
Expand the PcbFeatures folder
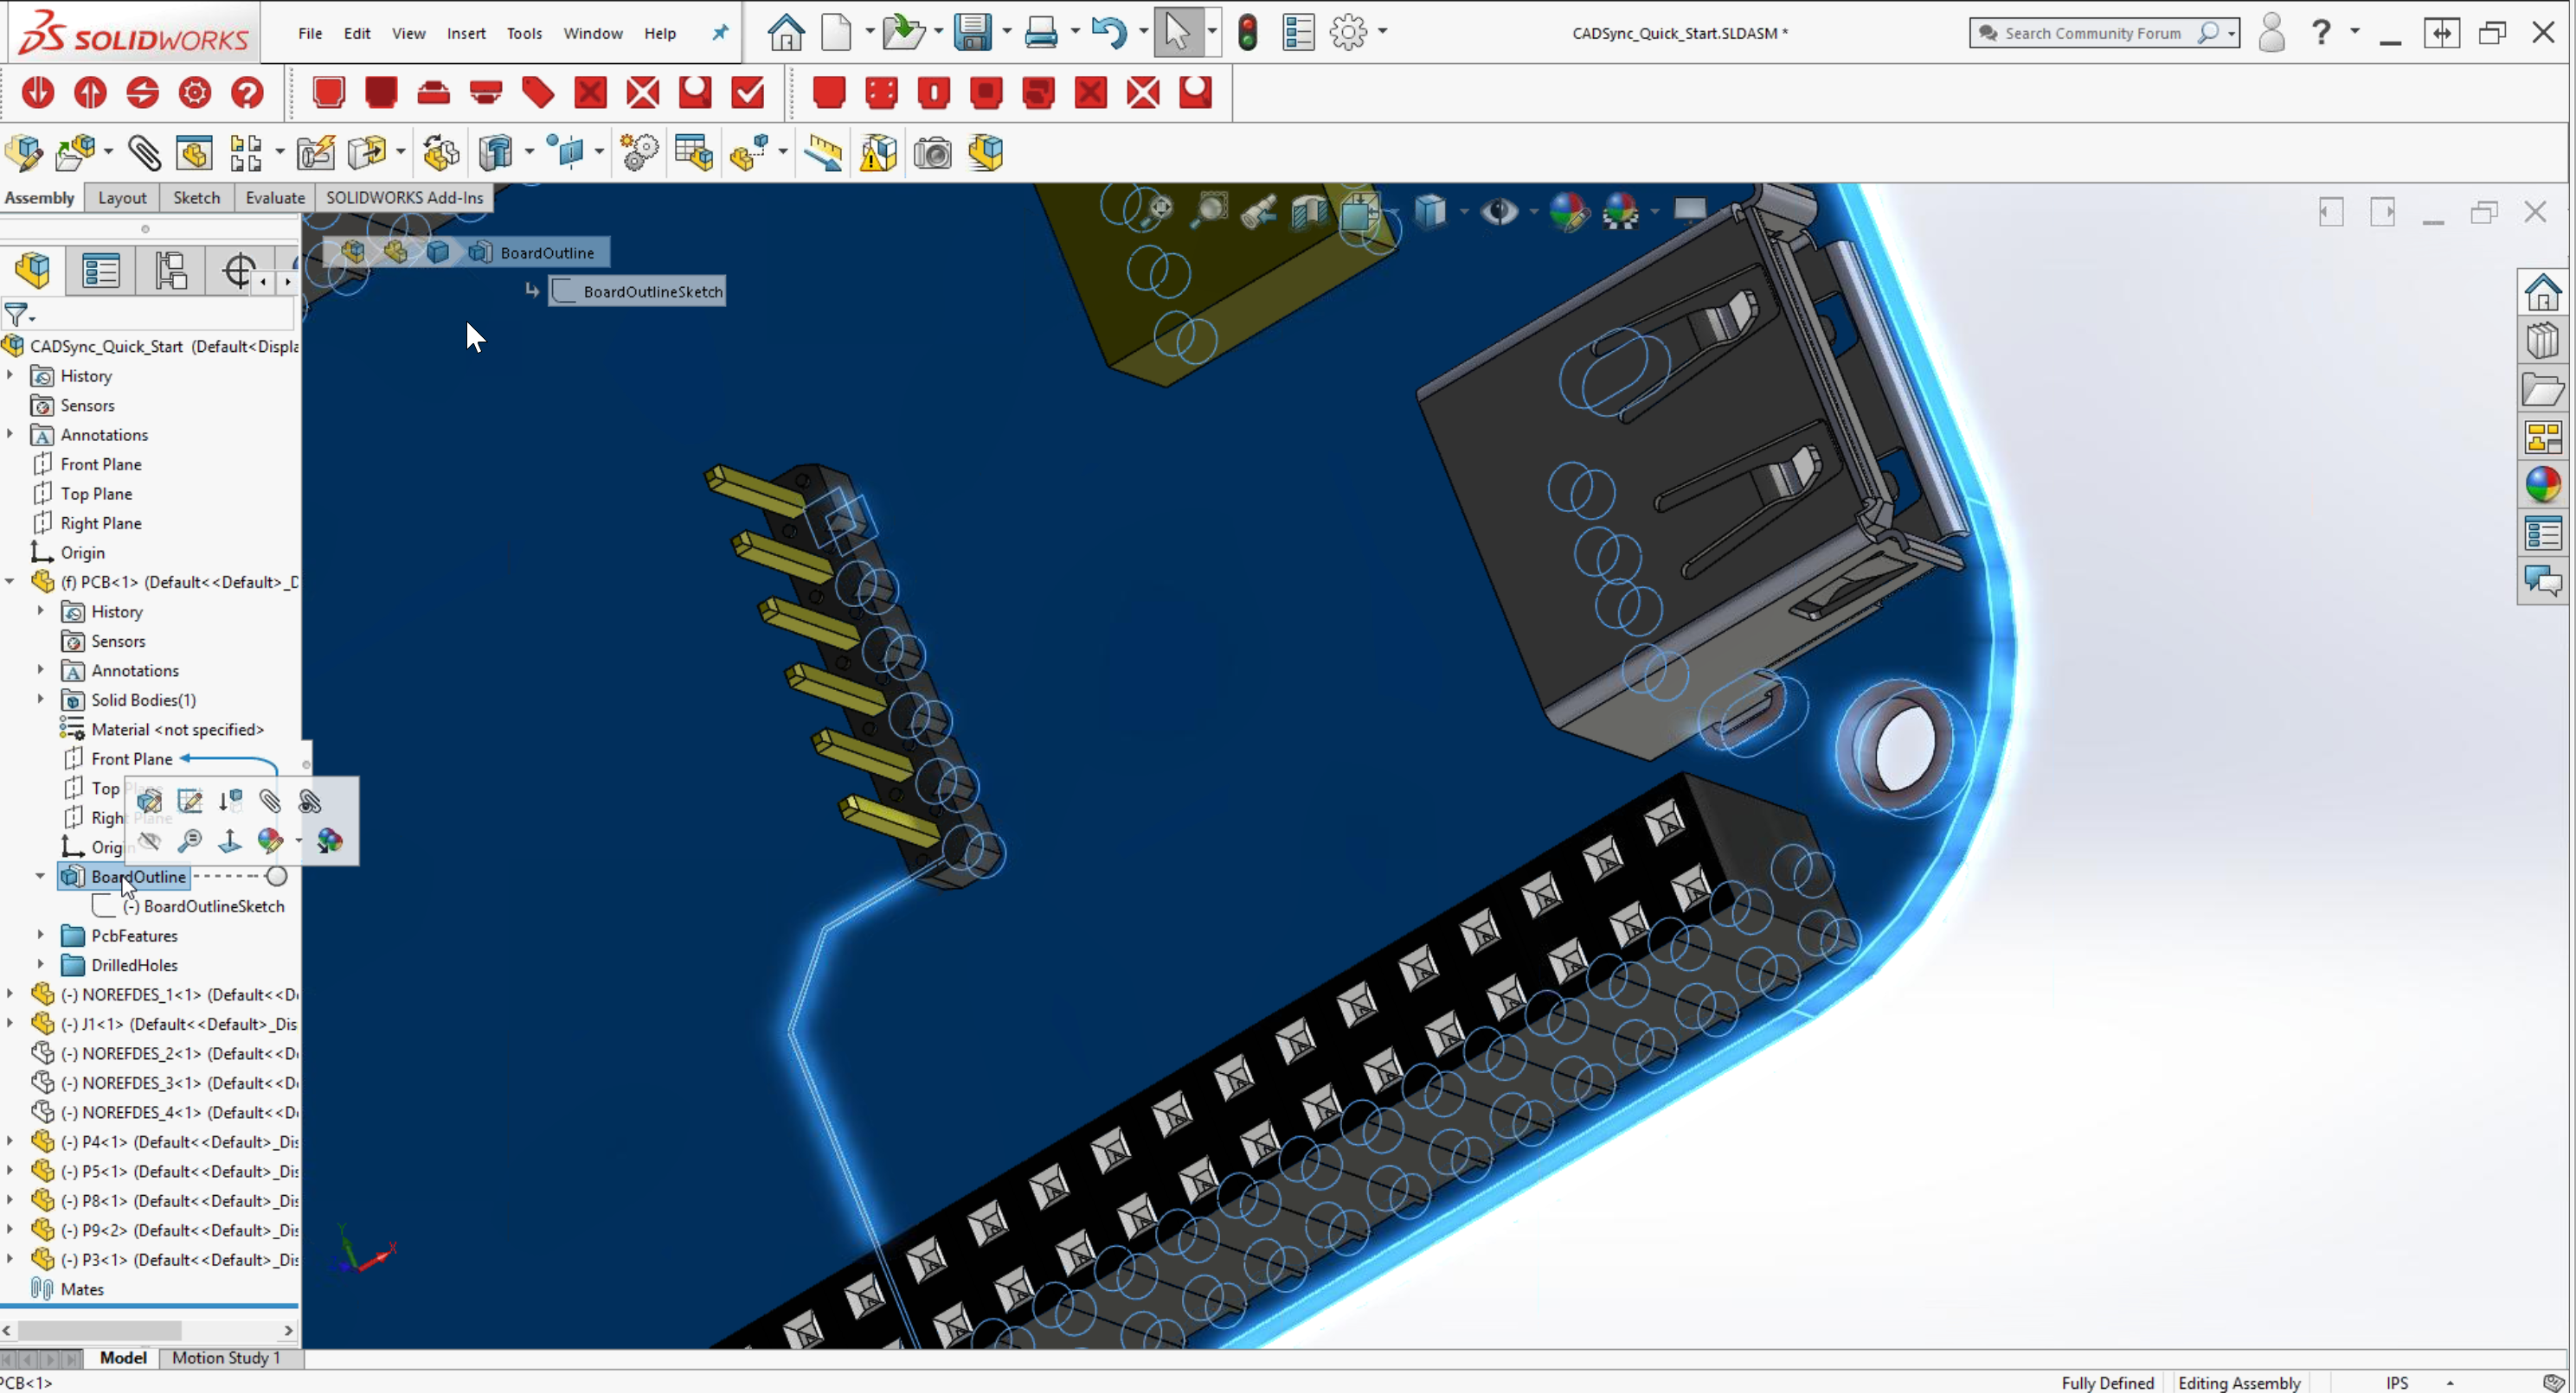(40, 936)
